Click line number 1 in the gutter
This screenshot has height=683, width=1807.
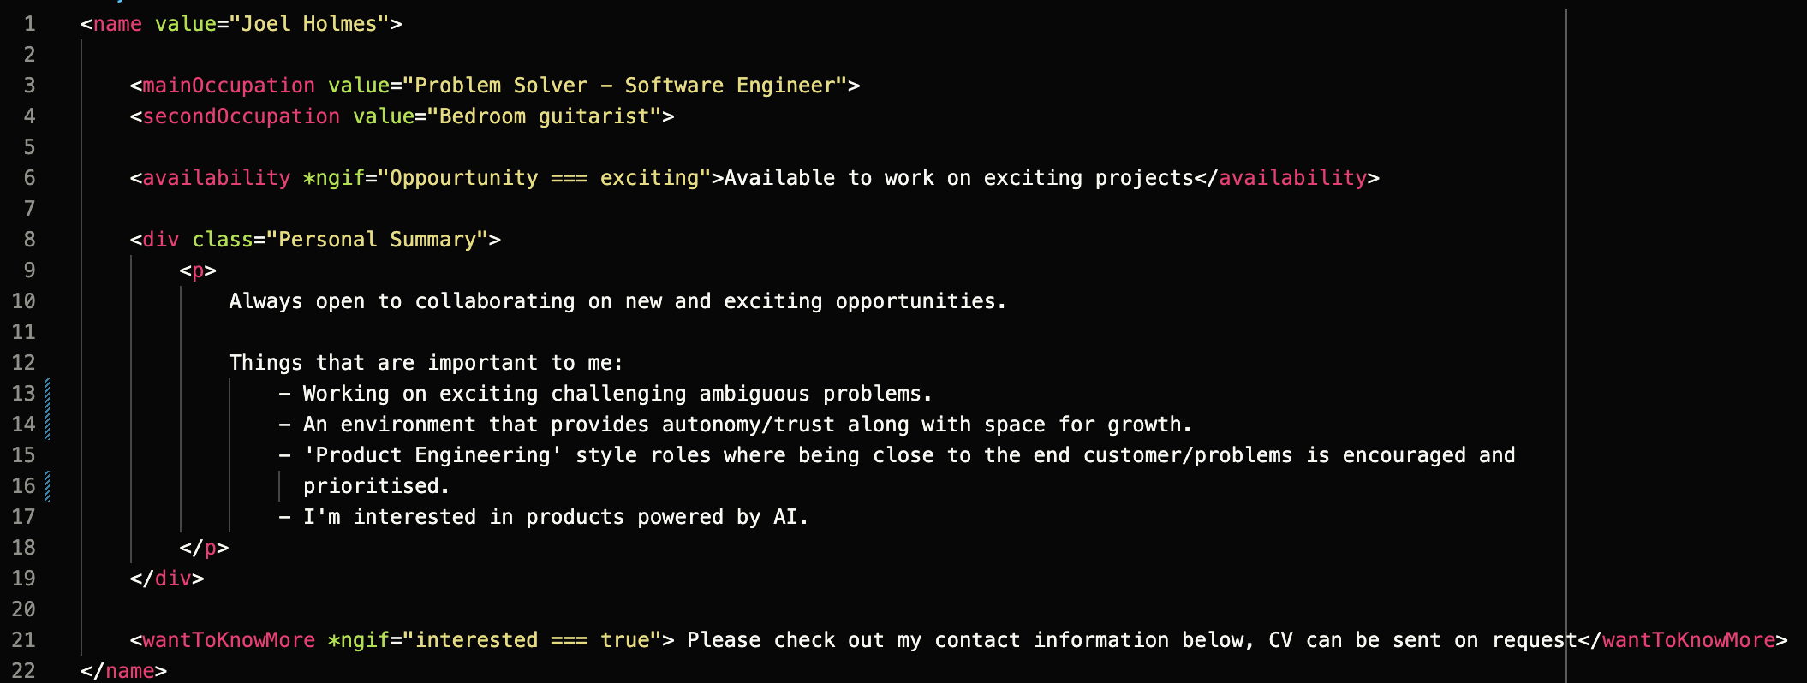tap(30, 24)
